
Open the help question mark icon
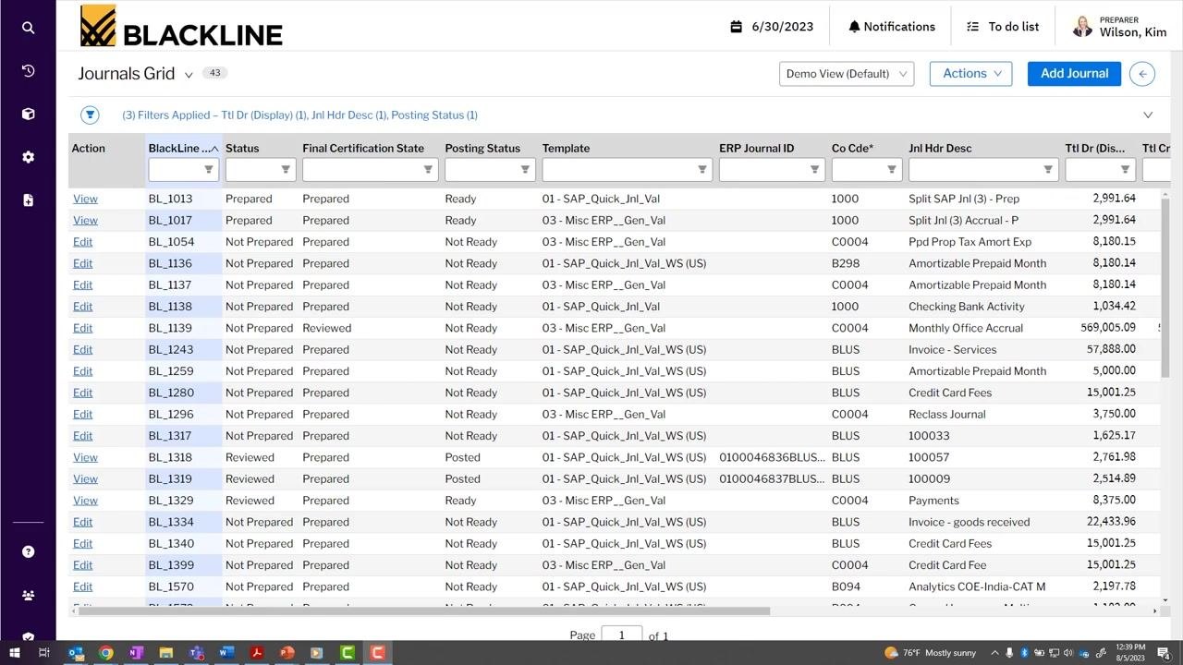(28, 551)
